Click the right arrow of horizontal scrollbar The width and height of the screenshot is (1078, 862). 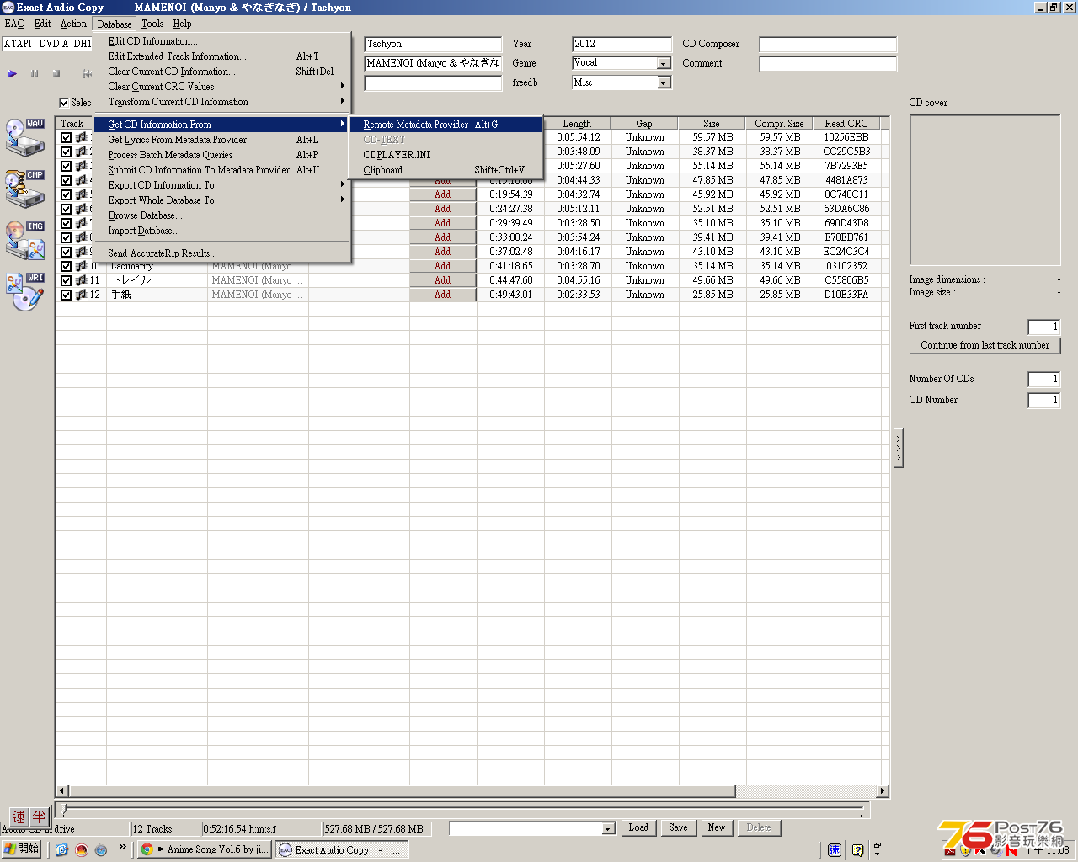click(x=883, y=791)
